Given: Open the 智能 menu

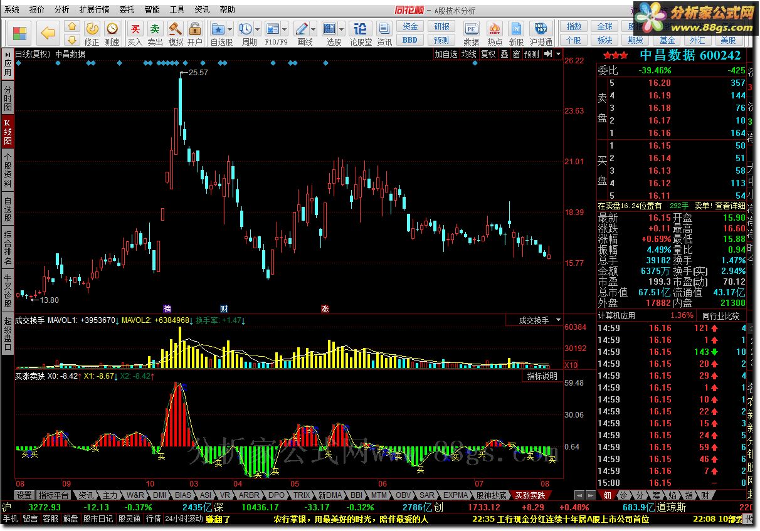Looking at the screenshot, I should (152, 10).
